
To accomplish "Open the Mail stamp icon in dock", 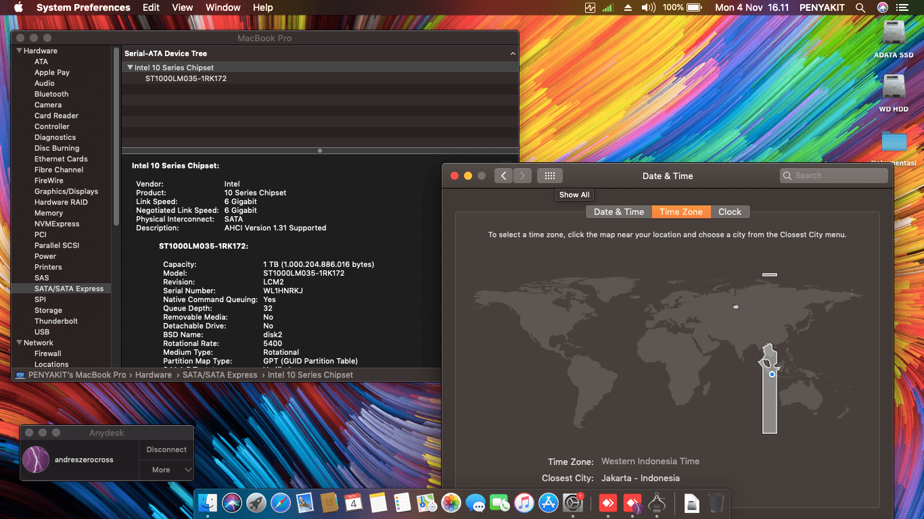I will pos(305,503).
